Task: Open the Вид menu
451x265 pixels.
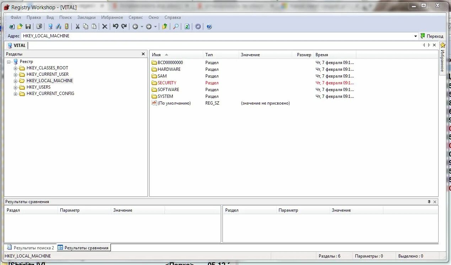Action: 50,17
